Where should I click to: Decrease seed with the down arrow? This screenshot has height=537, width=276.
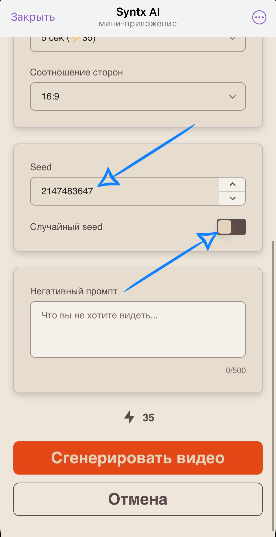[233, 198]
